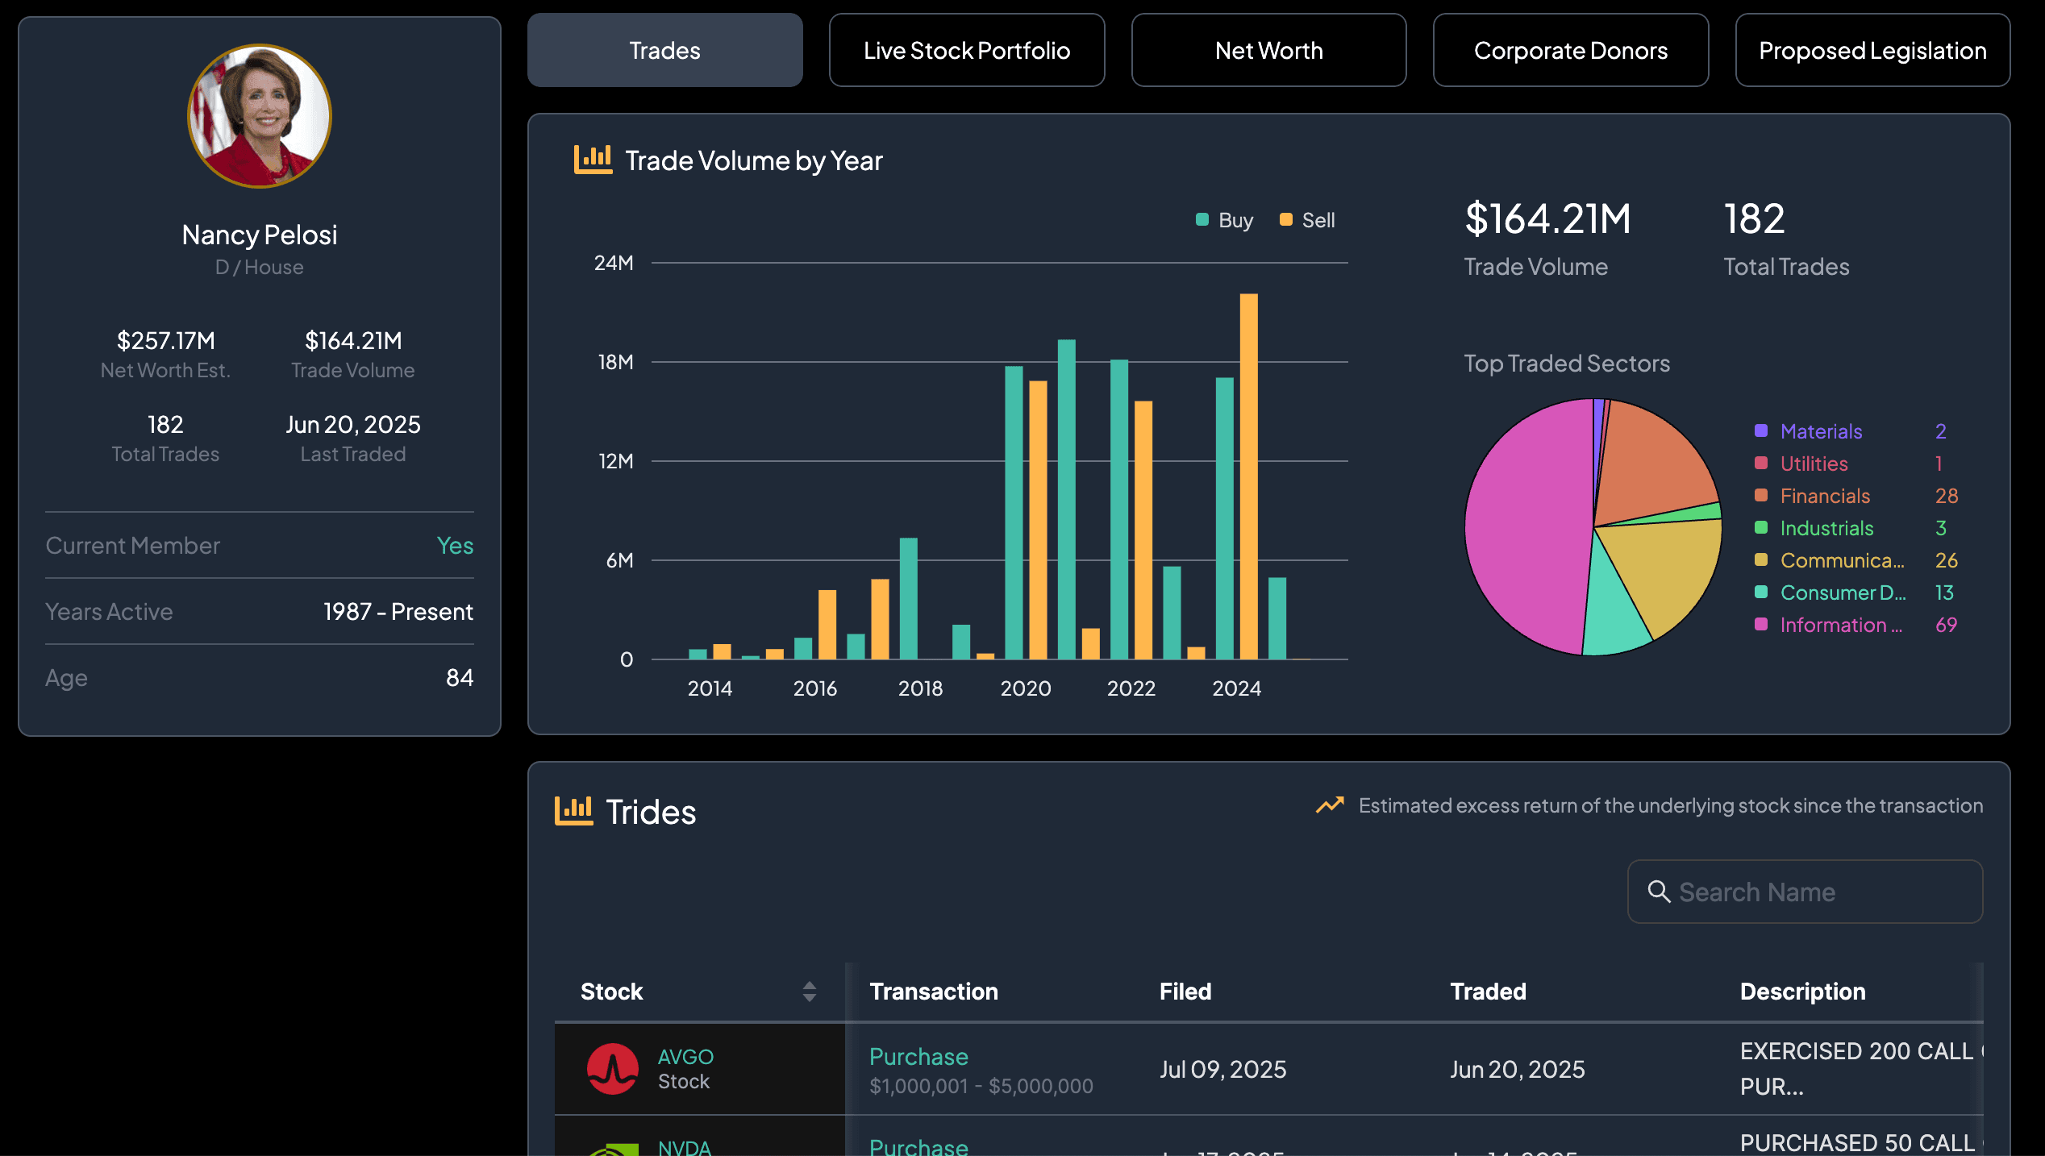Click the Purchase link on the AVGO row
The width and height of the screenshot is (2045, 1156).
[918, 1056]
